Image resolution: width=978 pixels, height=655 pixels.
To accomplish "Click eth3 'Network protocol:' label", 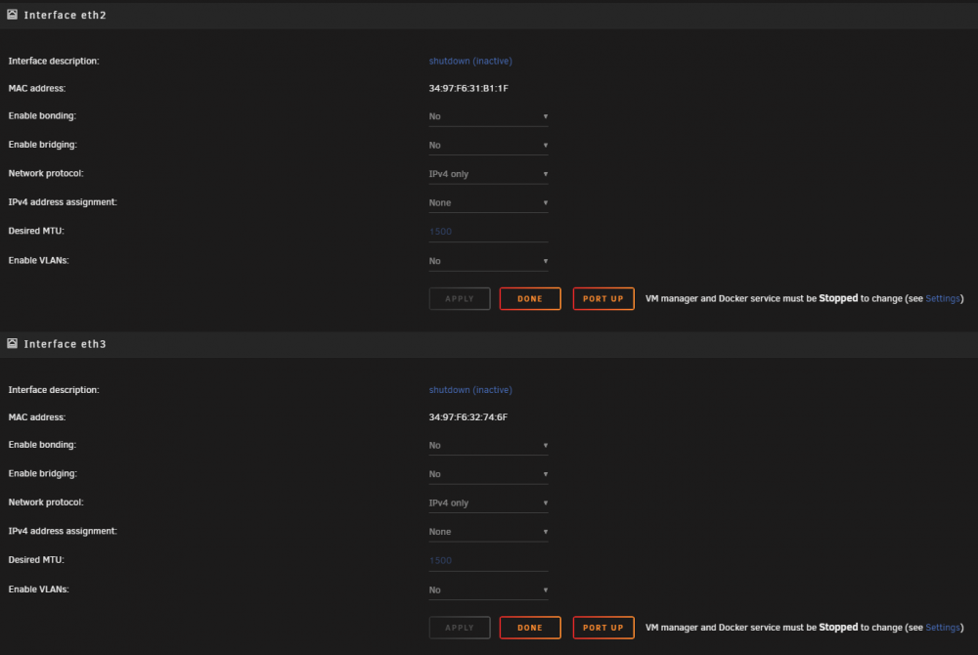I will [46, 502].
